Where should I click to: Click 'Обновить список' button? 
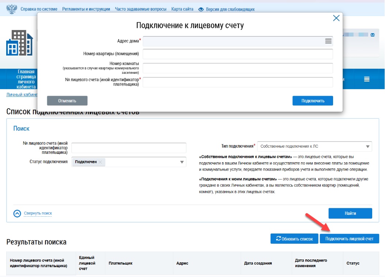pyautogui.click(x=294, y=239)
